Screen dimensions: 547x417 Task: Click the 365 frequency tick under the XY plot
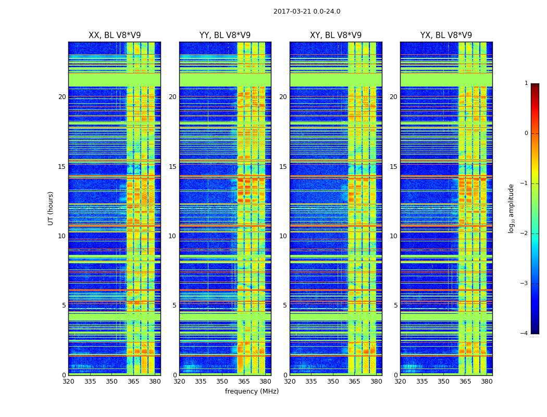(x=354, y=382)
